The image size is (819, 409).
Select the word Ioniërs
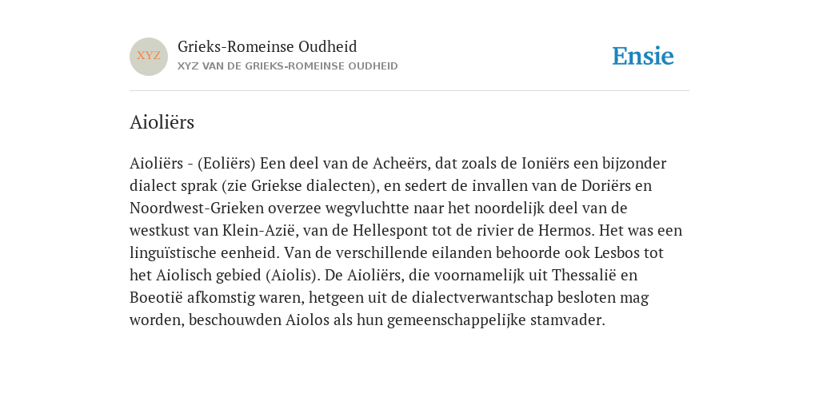(x=545, y=163)
